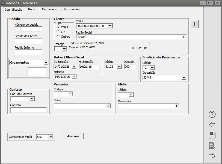Open the Dt.Emissão date picker button
The height and width of the screenshot is (164, 222).
click(74, 67)
